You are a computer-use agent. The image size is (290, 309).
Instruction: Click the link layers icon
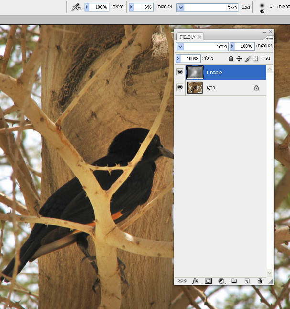[x=182, y=281]
